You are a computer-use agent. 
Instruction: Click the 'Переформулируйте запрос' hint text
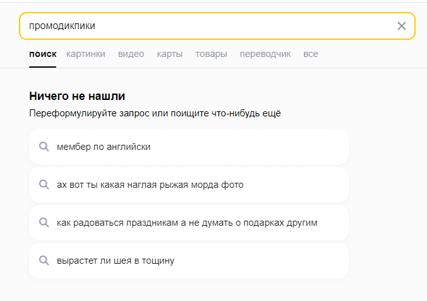click(x=155, y=113)
